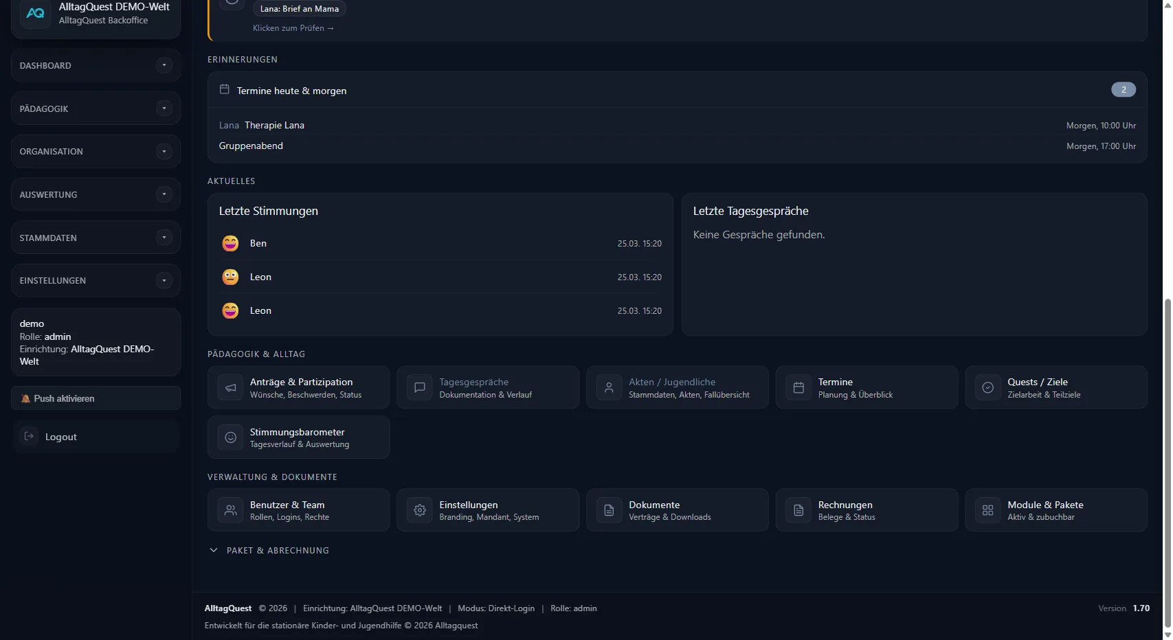This screenshot has height=640, width=1173.
Task: Click the smiley icon for Stimmungsbarometer
Action: point(231,437)
